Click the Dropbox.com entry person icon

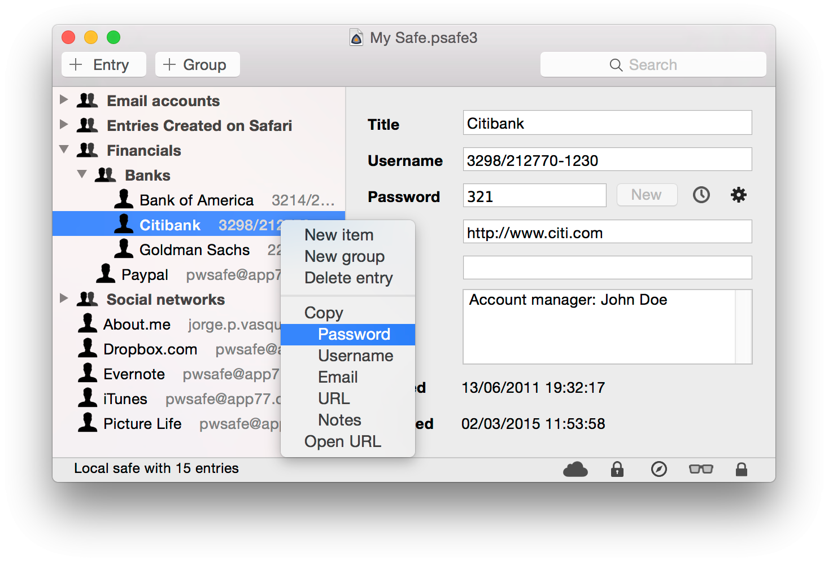(88, 348)
